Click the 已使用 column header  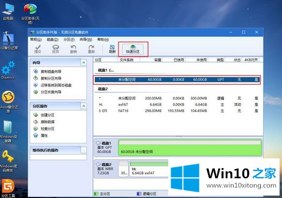tap(174, 60)
